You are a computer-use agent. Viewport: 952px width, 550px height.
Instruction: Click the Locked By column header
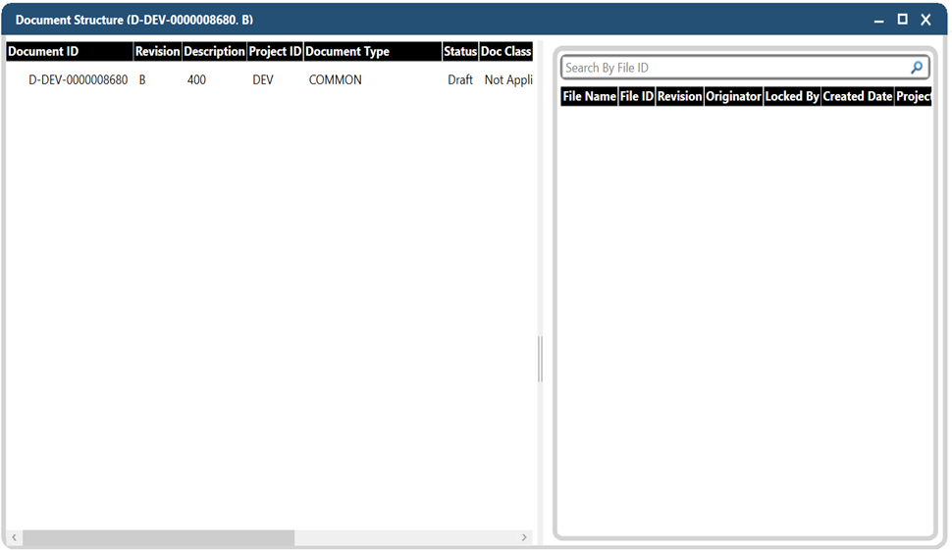pyautogui.click(x=791, y=97)
